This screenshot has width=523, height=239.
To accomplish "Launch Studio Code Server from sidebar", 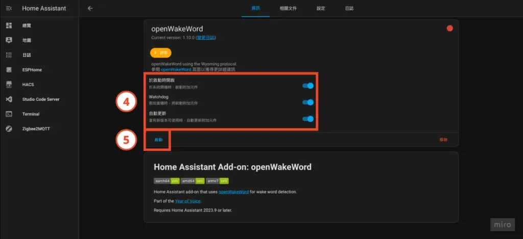I will pos(9,99).
